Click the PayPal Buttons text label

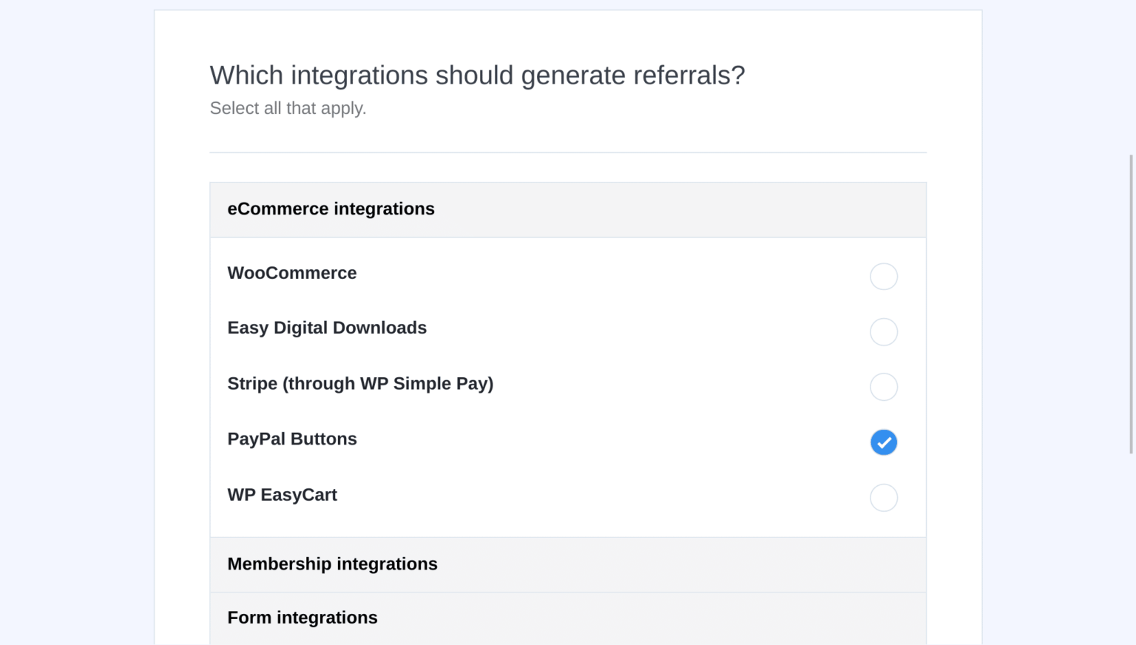(x=292, y=439)
